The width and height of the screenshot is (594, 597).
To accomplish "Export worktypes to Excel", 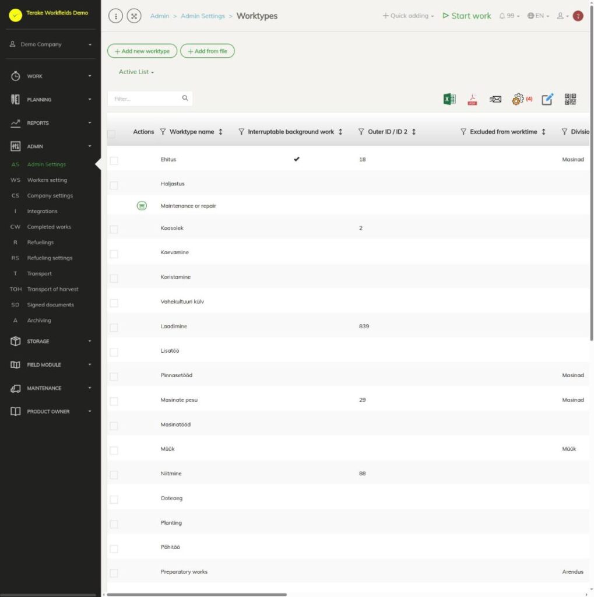I will pos(449,99).
